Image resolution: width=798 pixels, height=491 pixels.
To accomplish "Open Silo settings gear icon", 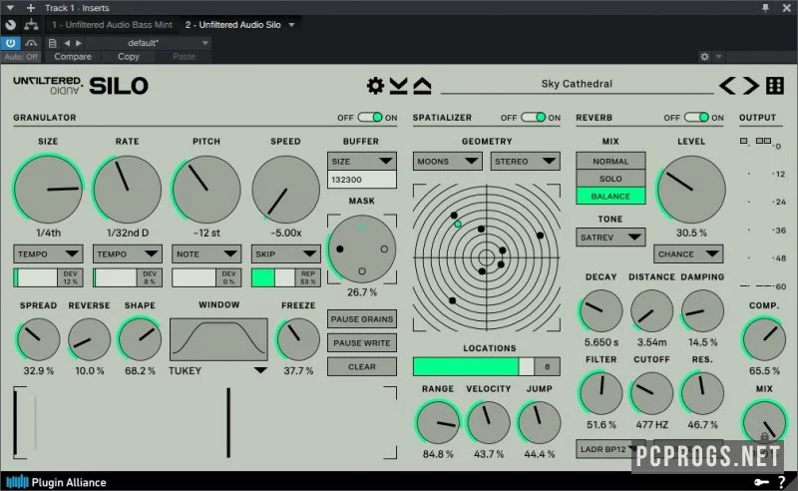I will click(376, 86).
